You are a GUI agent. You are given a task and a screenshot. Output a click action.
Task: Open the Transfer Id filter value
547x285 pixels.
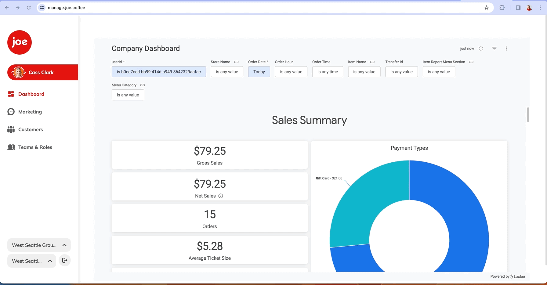click(402, 72)
